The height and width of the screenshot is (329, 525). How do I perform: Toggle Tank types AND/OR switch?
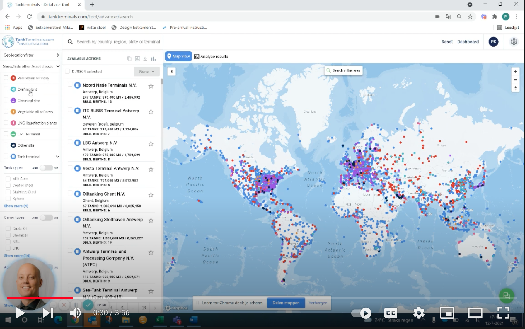click(x=46, y=168)
